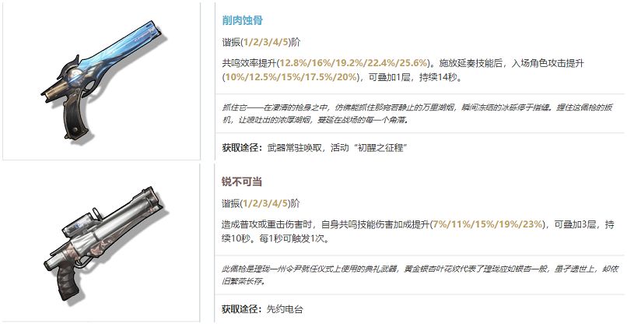Click the 7%/11%/15%/19%/23% damage bonus values
627x324 pixels.
tap(488, 224)
